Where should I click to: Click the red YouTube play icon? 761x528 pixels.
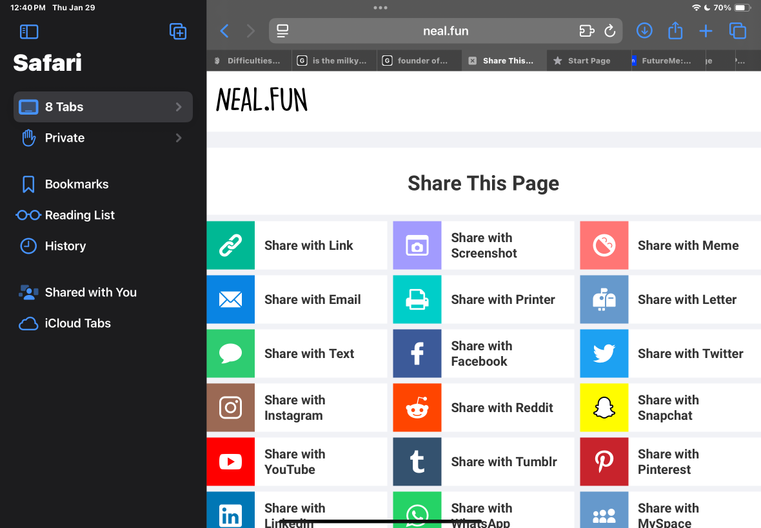pos(230,462)
